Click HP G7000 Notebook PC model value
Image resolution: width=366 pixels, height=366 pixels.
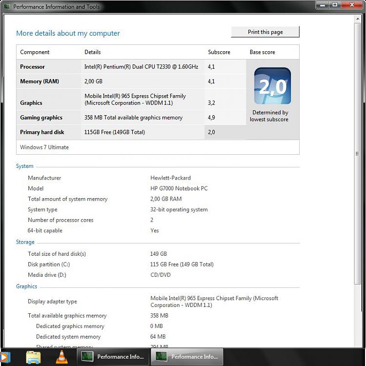tap(179, 188)
